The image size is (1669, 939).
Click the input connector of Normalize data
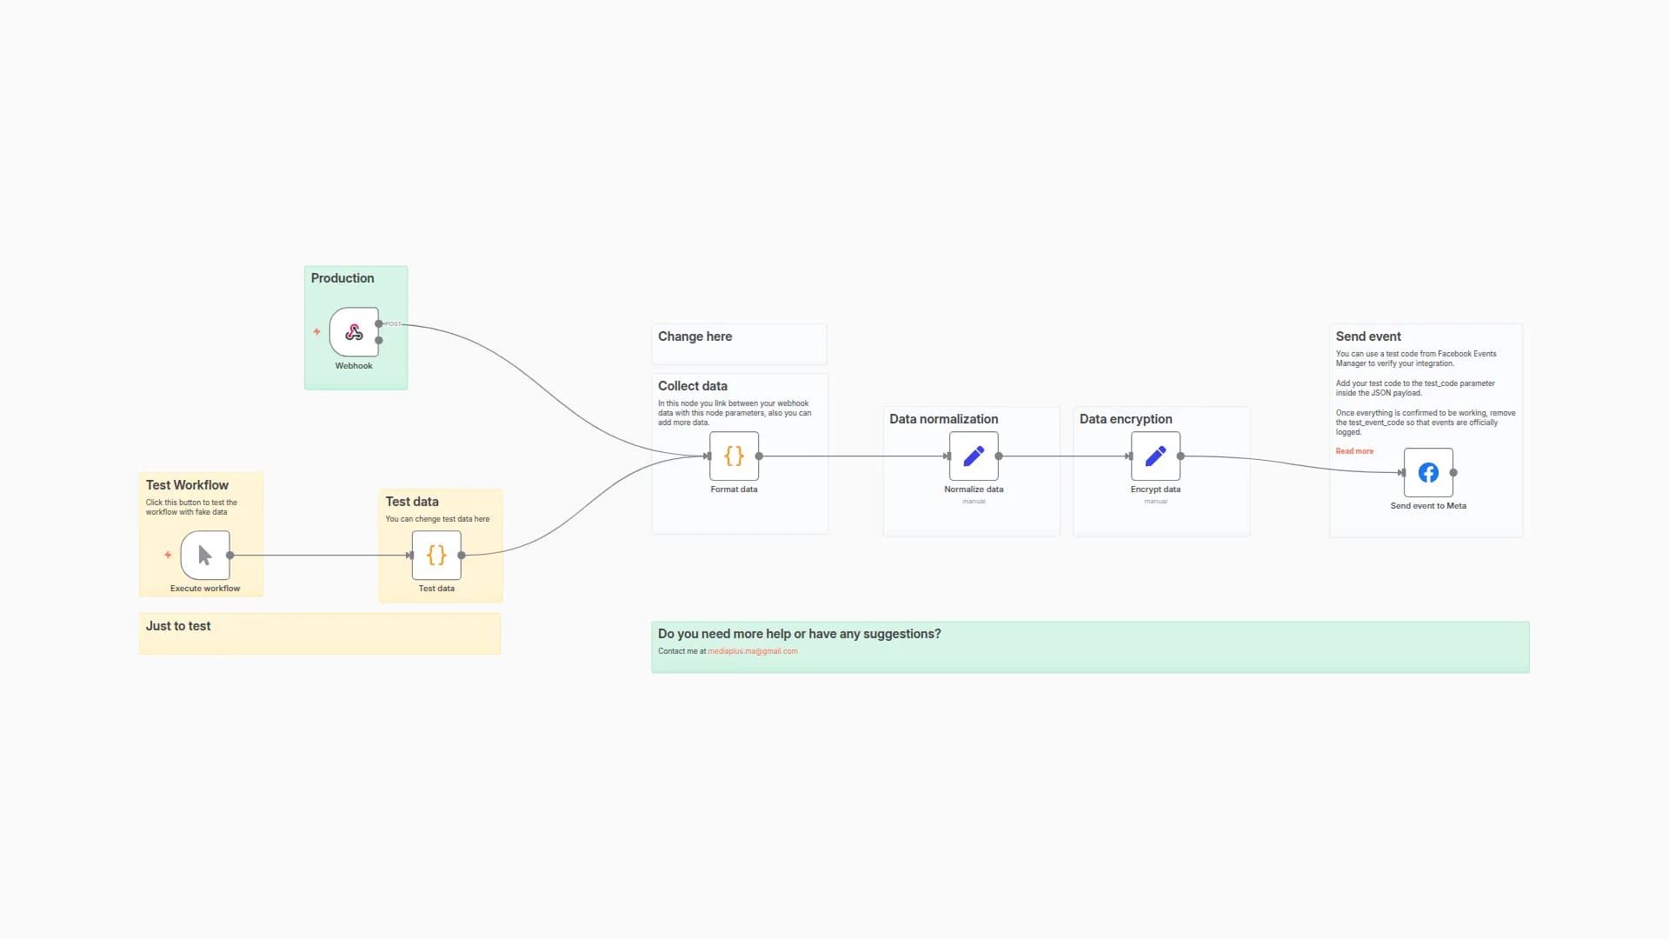947,456
